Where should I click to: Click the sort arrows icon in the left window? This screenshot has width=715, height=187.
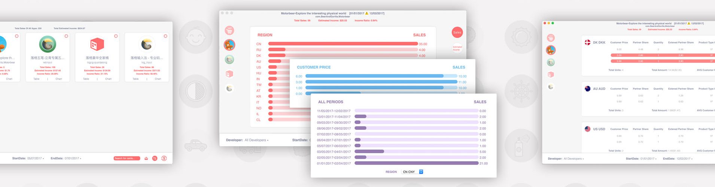point(155,158)
